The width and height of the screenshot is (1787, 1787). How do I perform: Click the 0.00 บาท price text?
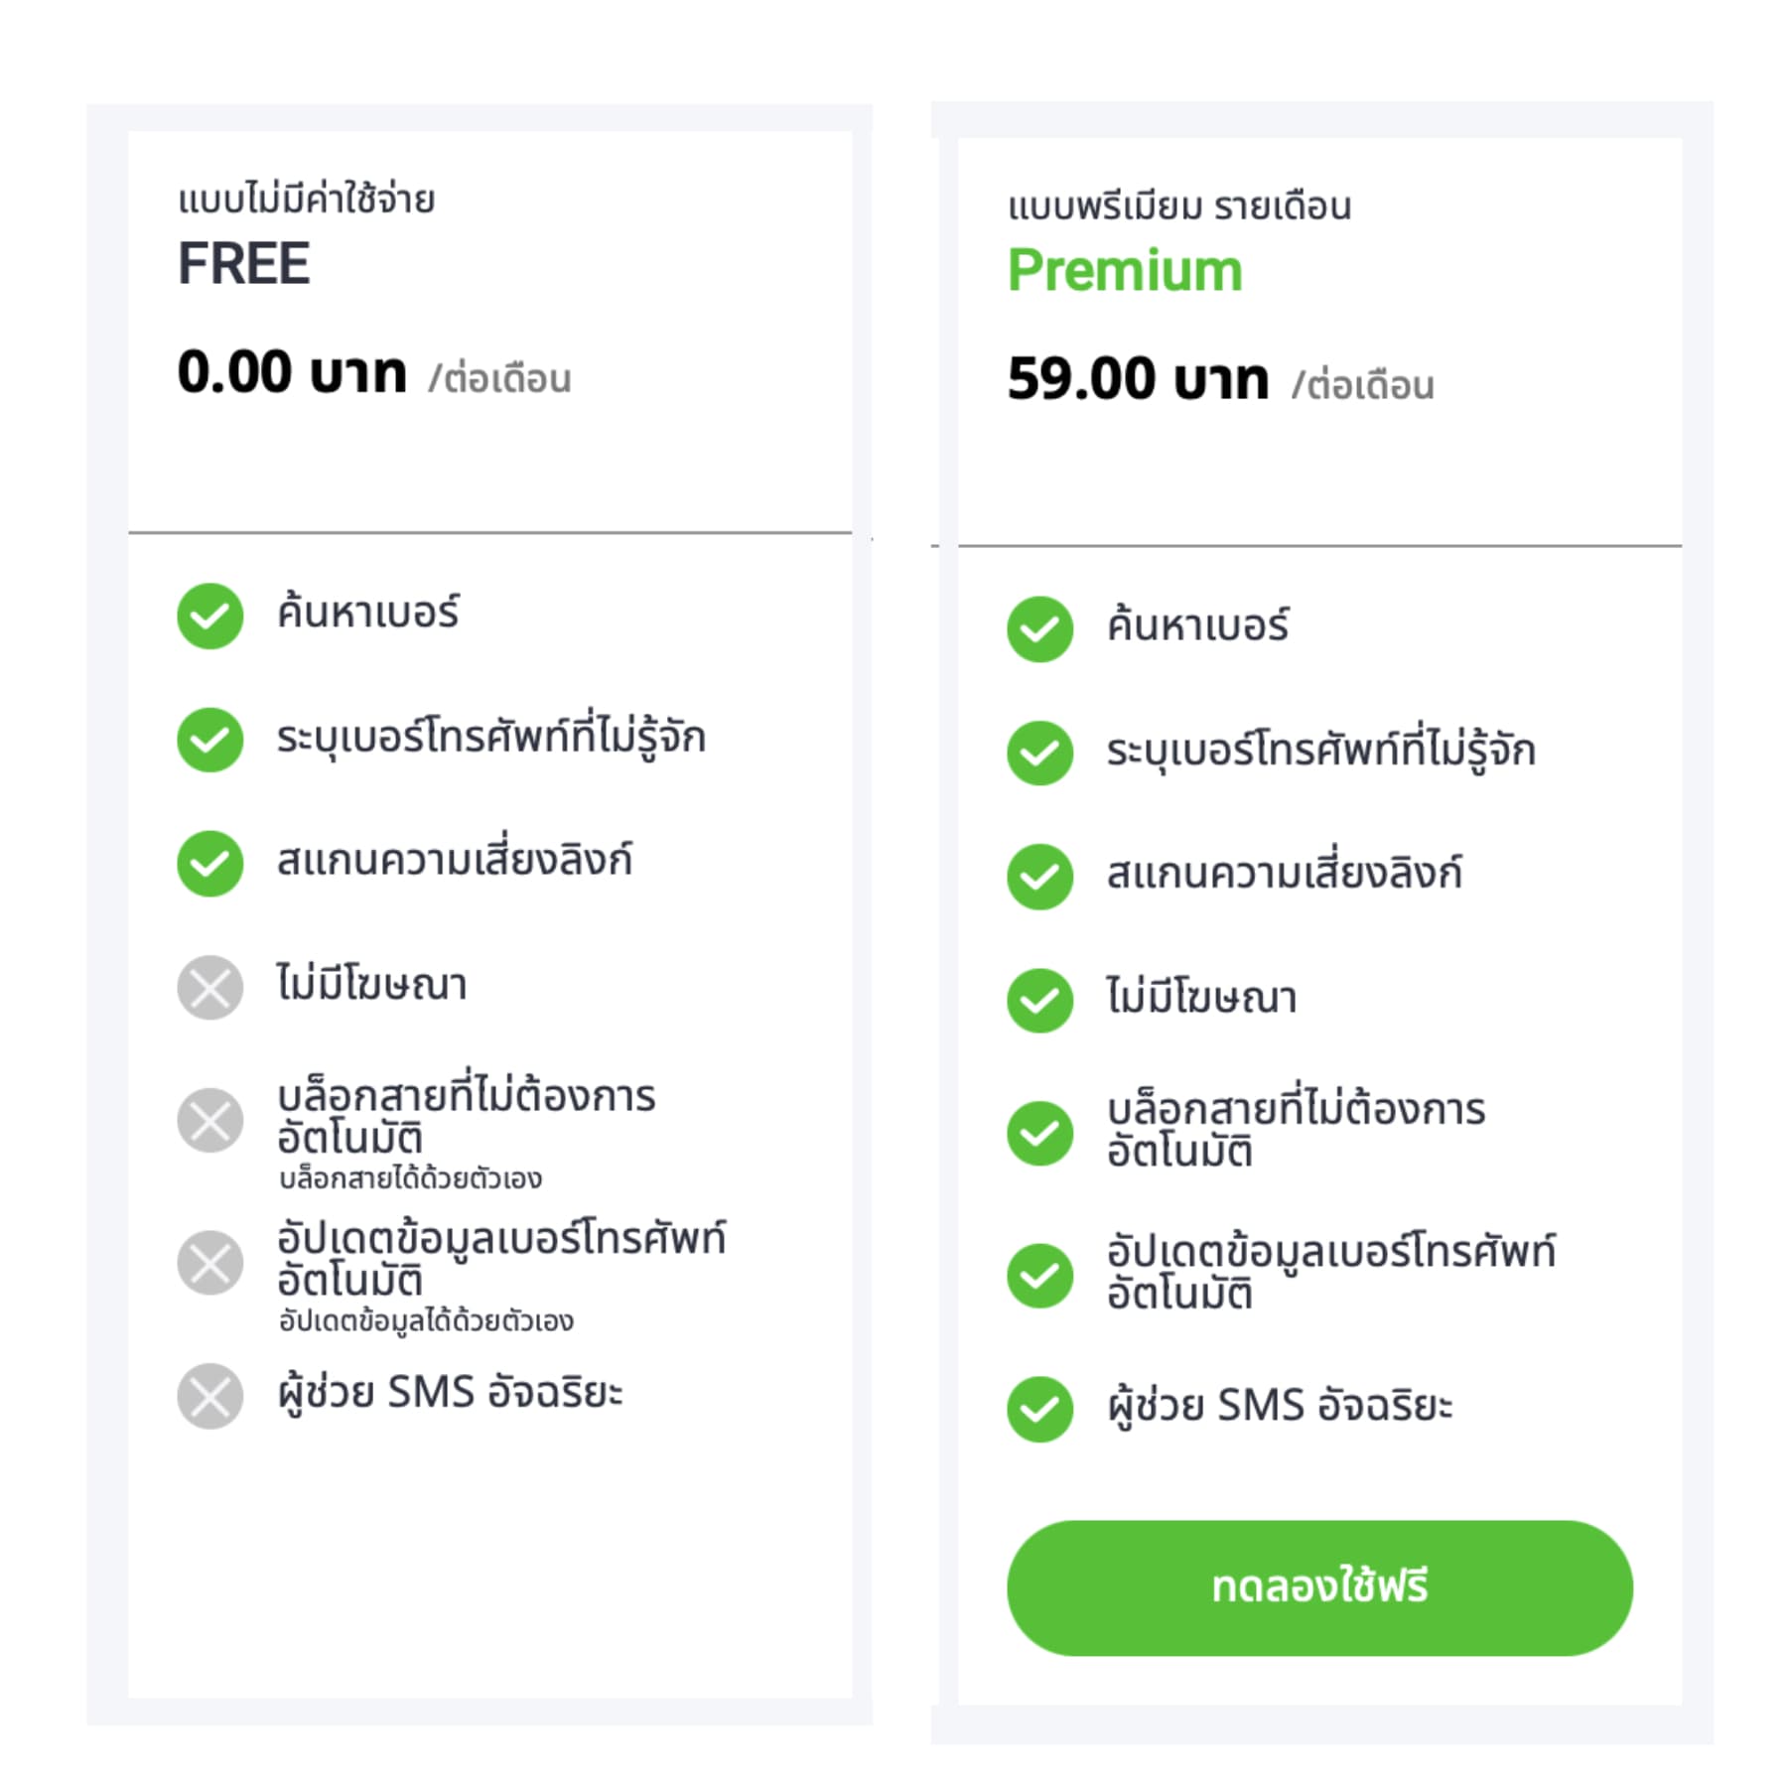point(292,372)
